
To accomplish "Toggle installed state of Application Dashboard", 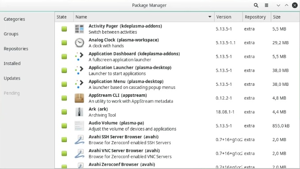I will [64, 57].
